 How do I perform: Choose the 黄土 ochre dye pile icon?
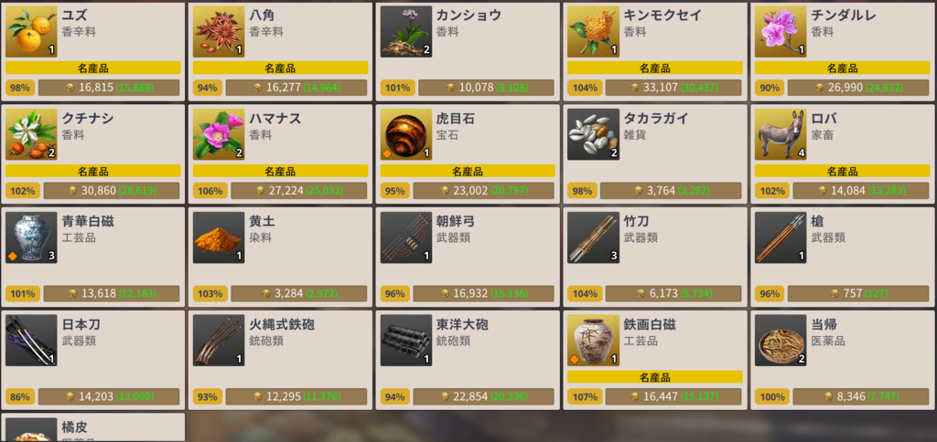(x=219, y=237)
